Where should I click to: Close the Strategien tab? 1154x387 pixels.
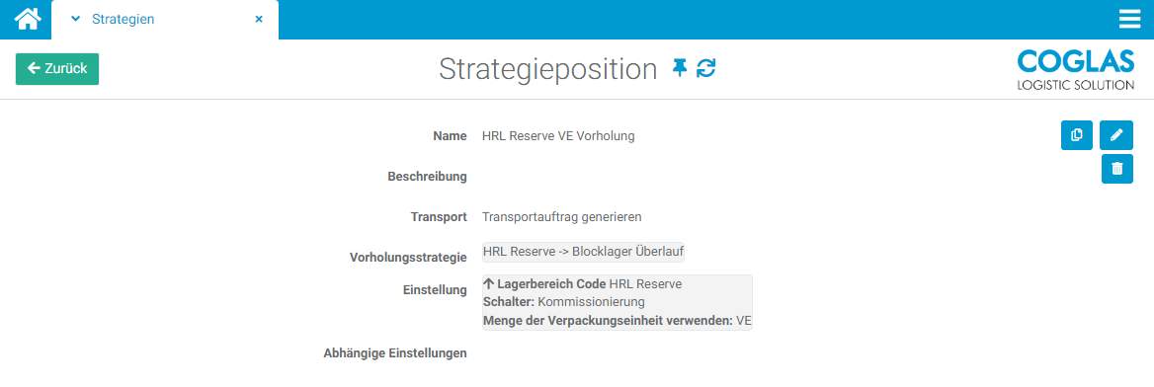click(259, 19)
